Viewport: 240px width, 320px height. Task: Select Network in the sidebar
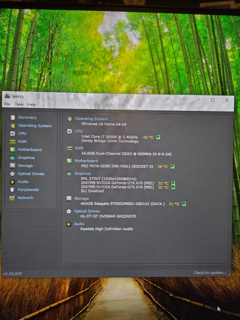coord(25,197)
